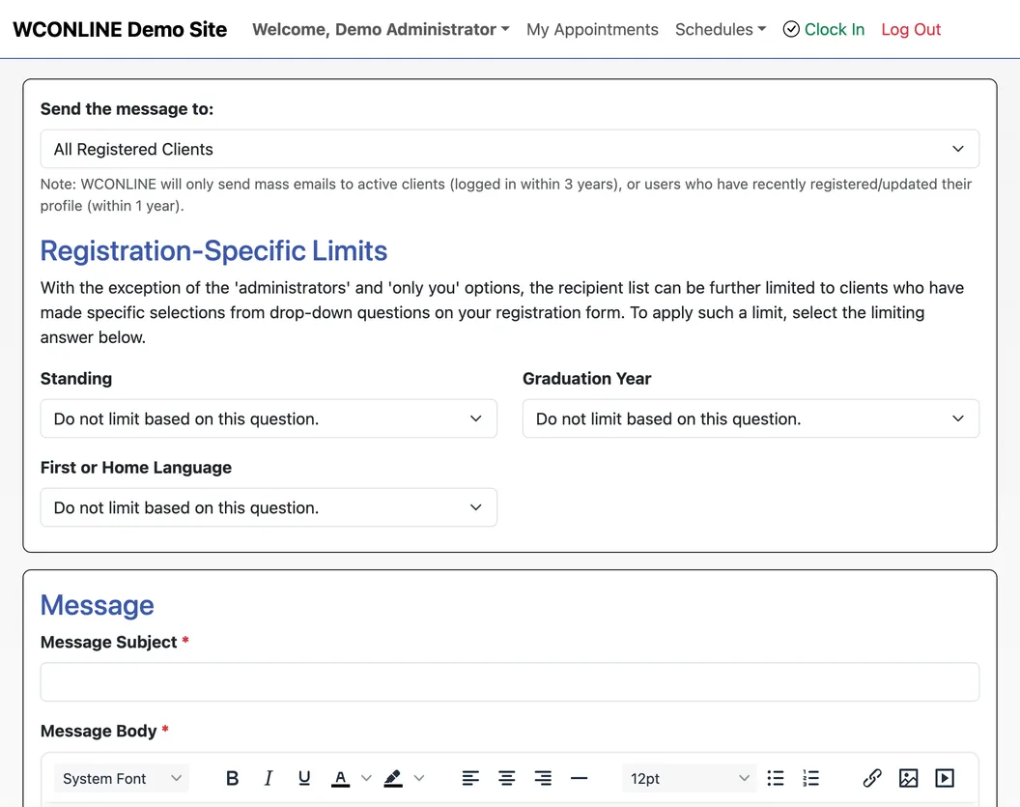Click the Clock In checkmark icon
The width and height of the screenshot is (1020, 807).
[x=791, y=29]
